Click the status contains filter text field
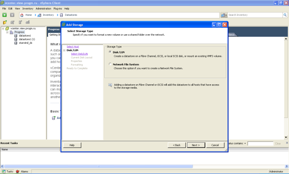The image size is (289, 174). click(x=260, y=143)
